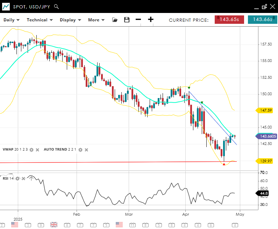Zoom in with the plus button
This screenshot has width=278, height=229.
tap(150, 20)
